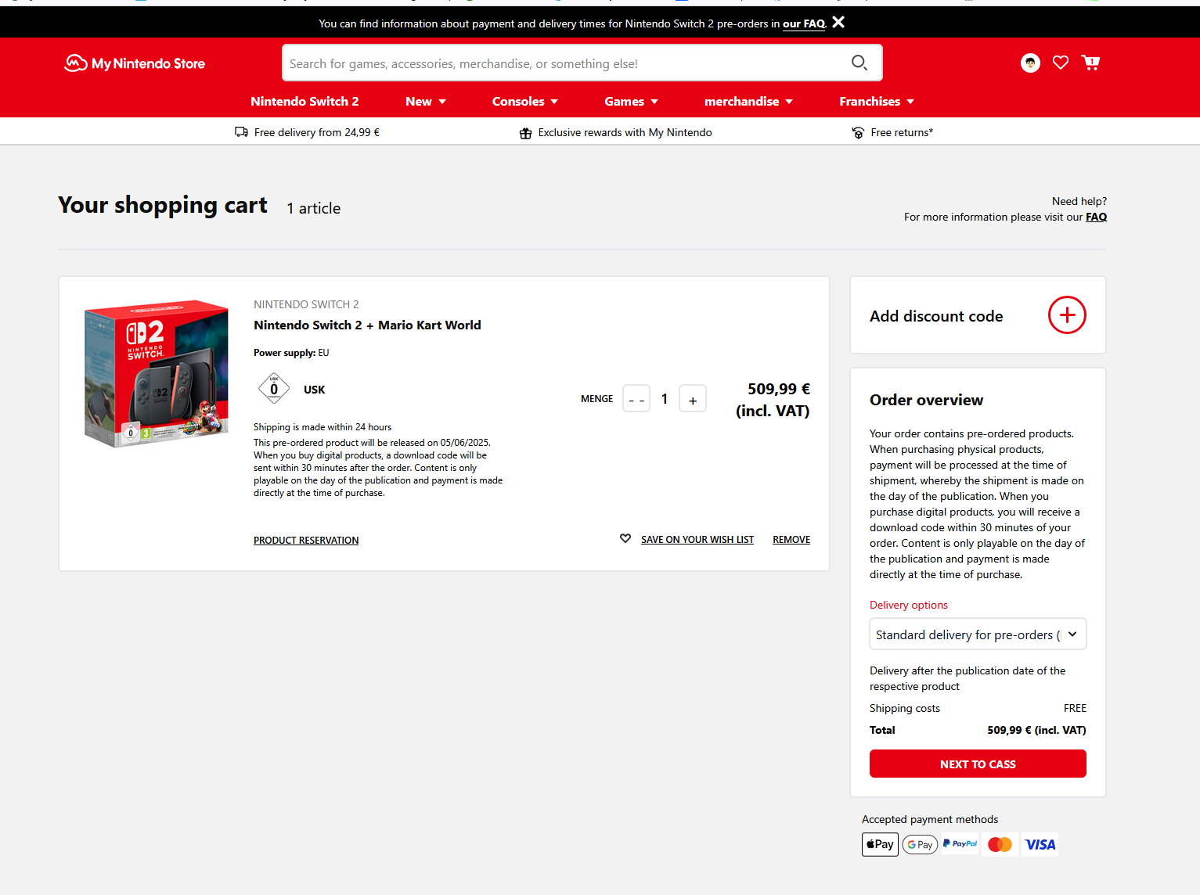Click the Order overview heading
Screen dimensions: 1200x895
pos(926,400)
